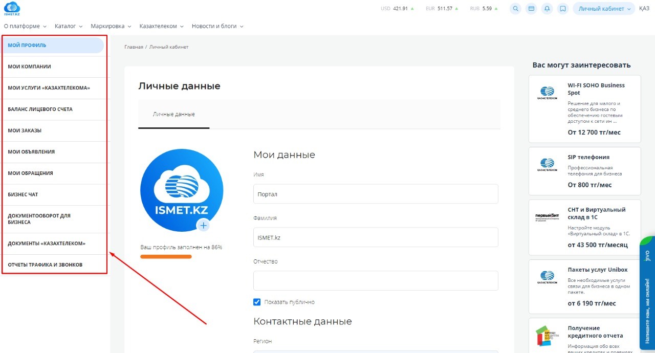Click the plus icon on profile avatar

pyautogui.click(x=204, y=225)
